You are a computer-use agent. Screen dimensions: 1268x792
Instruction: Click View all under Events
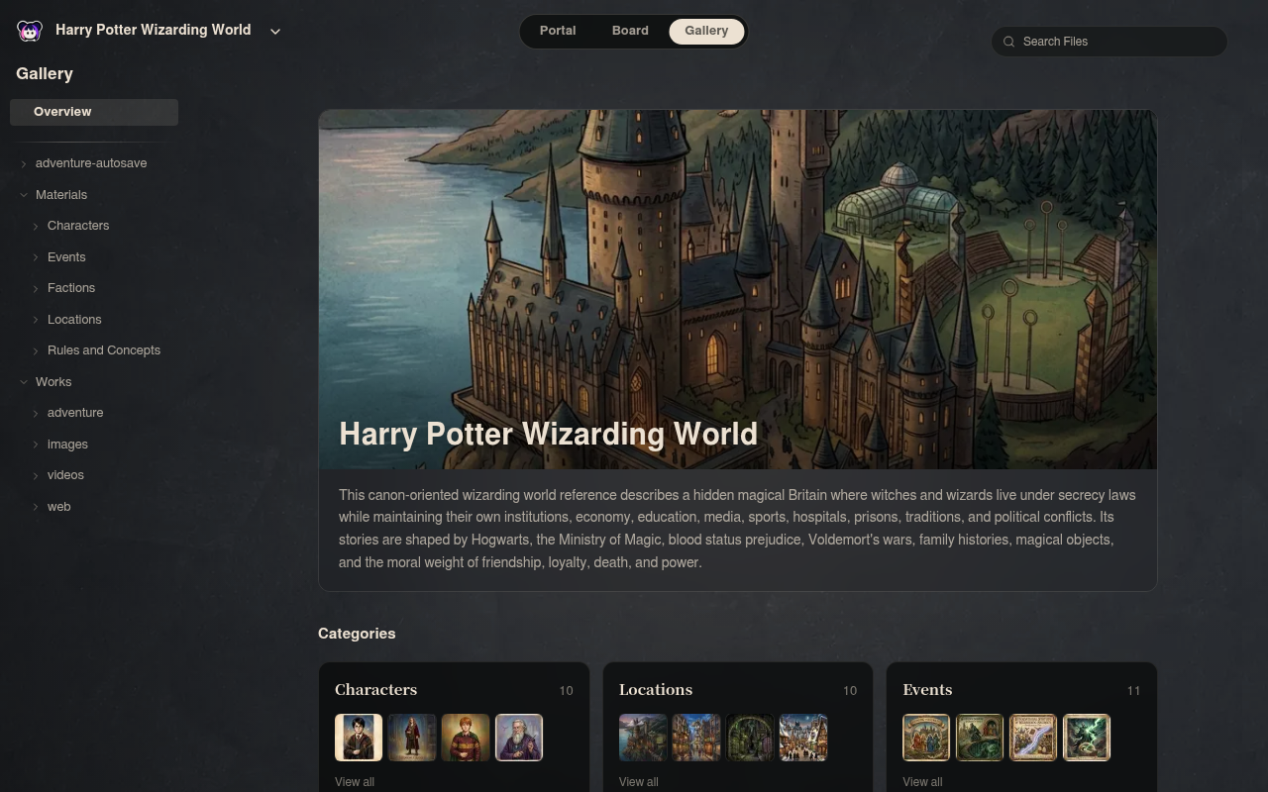click(x=922, y=782)
